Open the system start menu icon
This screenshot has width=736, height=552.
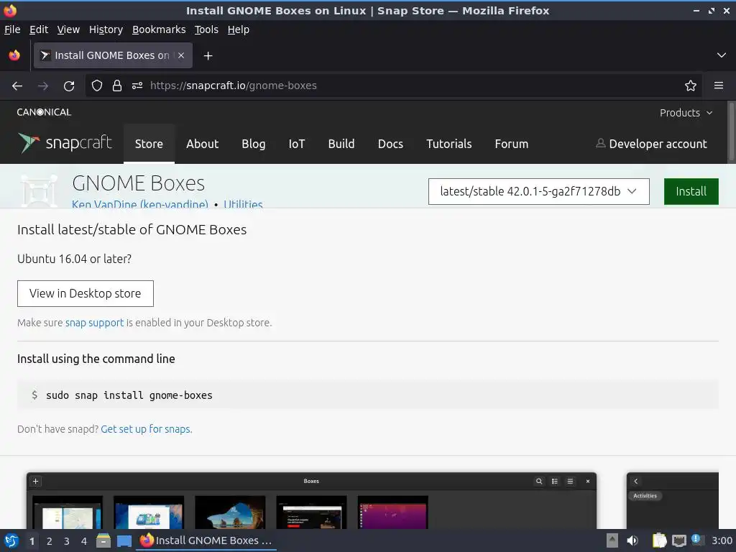pyautogui.click(x=11, y=540)
